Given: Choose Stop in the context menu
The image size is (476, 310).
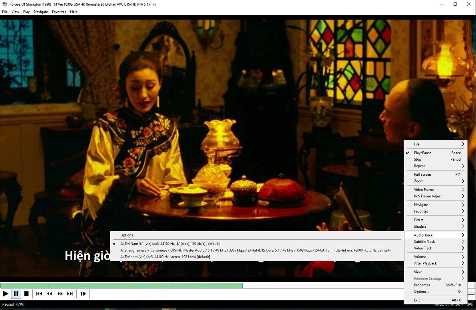Looking at the screenshot, I should pyautogui.click(x=436, y=159).
